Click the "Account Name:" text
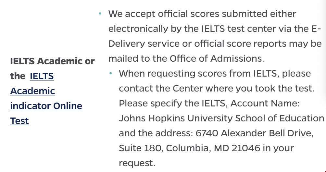 pyautogui.click(x=265, y=103)
